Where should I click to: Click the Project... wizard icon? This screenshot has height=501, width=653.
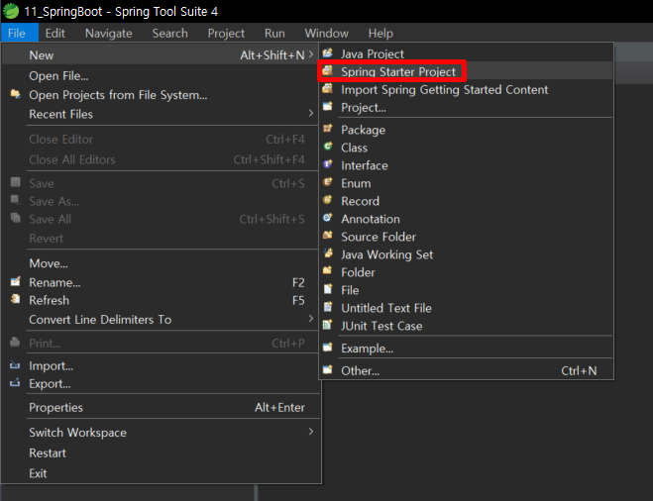coord(328,107)
